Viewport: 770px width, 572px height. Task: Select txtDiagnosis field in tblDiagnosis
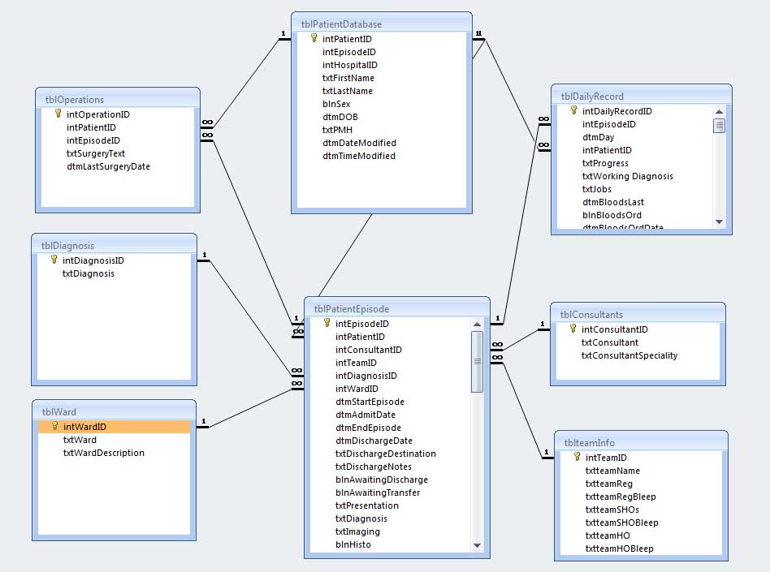(89, 273)
